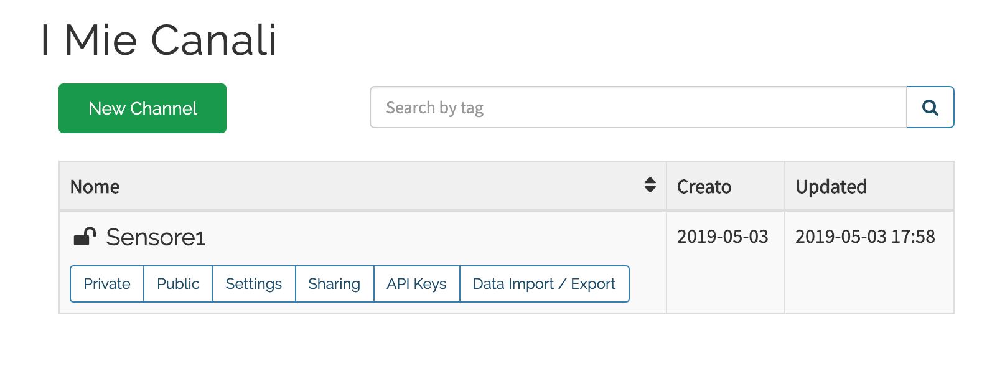Open the Sharing tab for Sensore1

[x=334, y=284]
